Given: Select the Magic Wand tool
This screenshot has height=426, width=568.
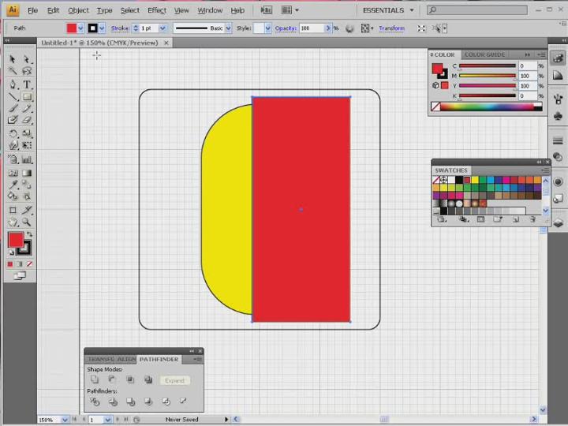Looking at the screenshot, I should 13,71.
